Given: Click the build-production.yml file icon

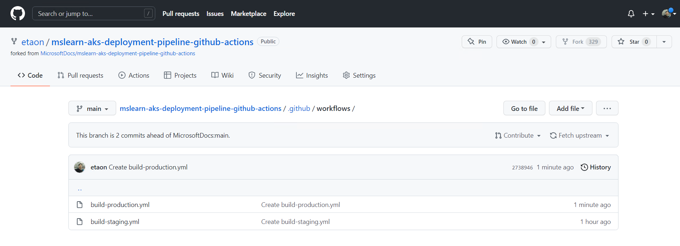Looking at the screenshot, I should (80, 205).
